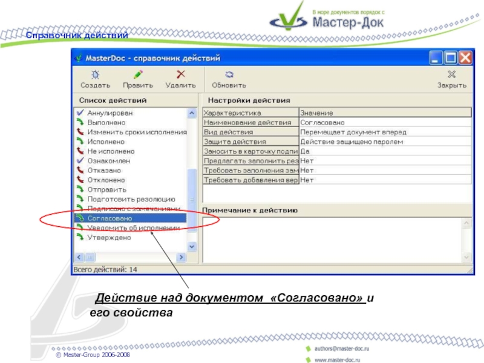Select the Исполнено action
The width and height of the screenshot is (484, 363).
pyautogui.click(x=106, y=142)
